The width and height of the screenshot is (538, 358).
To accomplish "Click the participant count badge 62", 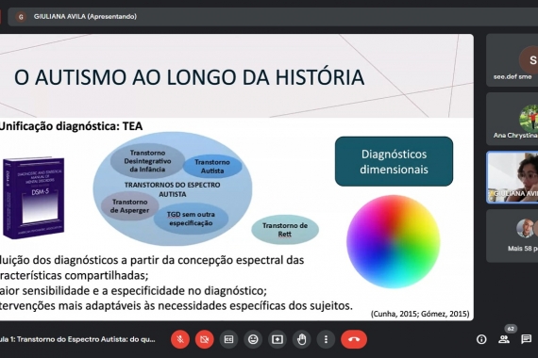I will pyautogui.click(x=511, y=329).
